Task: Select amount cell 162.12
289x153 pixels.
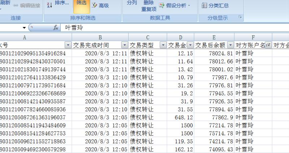Action: (180, 149)
